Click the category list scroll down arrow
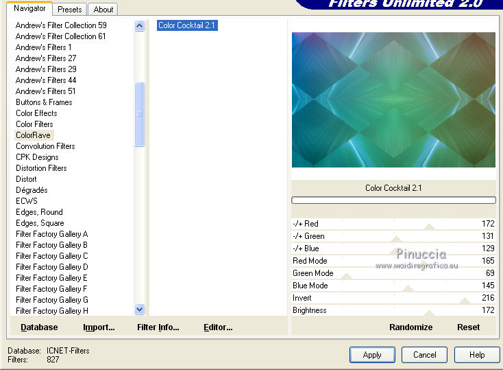 (x=140, y=309)
